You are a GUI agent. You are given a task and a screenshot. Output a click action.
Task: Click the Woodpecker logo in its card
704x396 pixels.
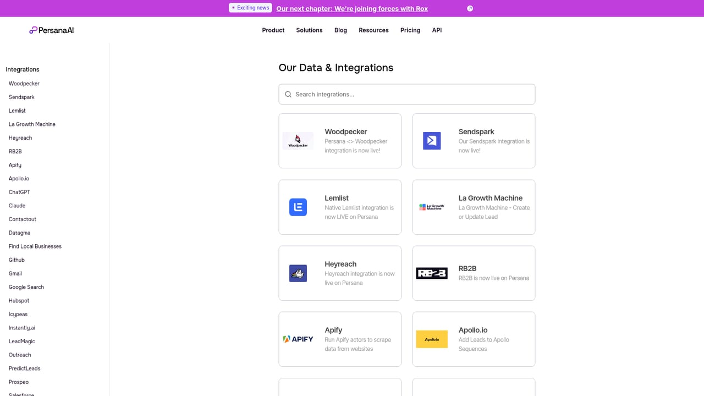pyautogui.click(x=298, y=141)
